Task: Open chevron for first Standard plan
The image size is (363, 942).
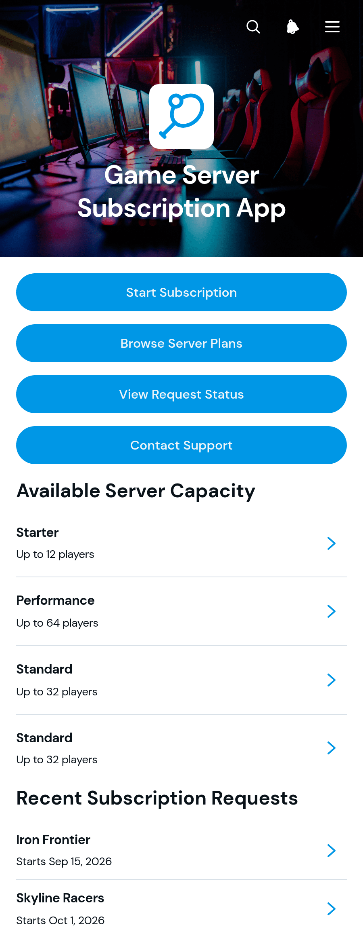Action: point(332,680)
